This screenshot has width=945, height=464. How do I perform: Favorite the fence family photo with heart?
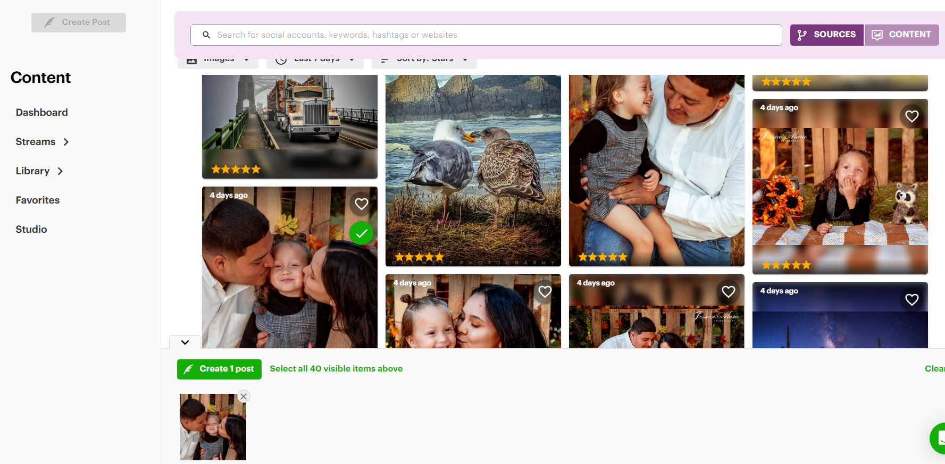(729, 292)
